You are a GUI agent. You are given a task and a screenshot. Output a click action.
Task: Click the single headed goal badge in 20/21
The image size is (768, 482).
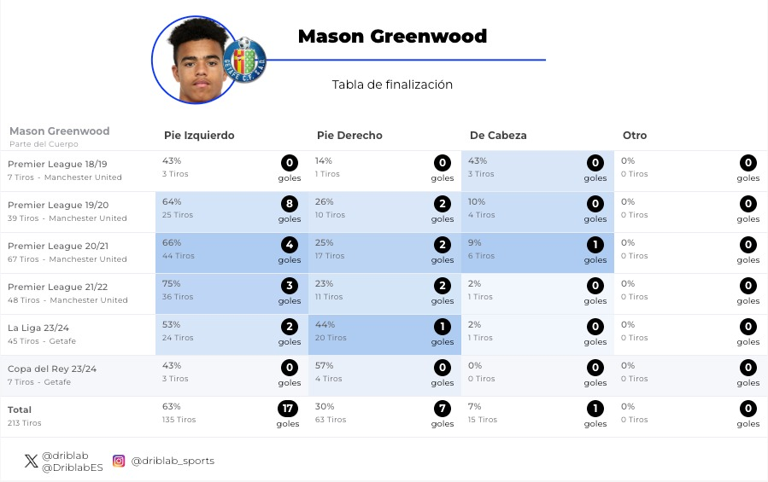pyautogui.click(x=595, y=245)
